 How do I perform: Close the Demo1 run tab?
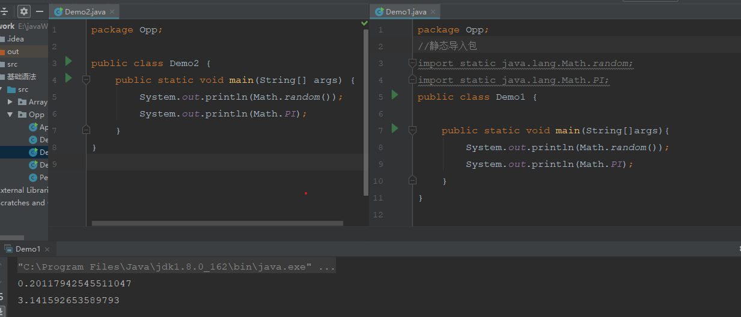[47, 249]
